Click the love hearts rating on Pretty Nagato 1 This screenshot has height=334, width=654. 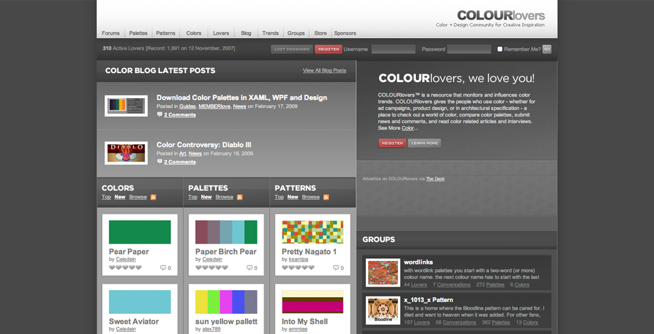298,268
